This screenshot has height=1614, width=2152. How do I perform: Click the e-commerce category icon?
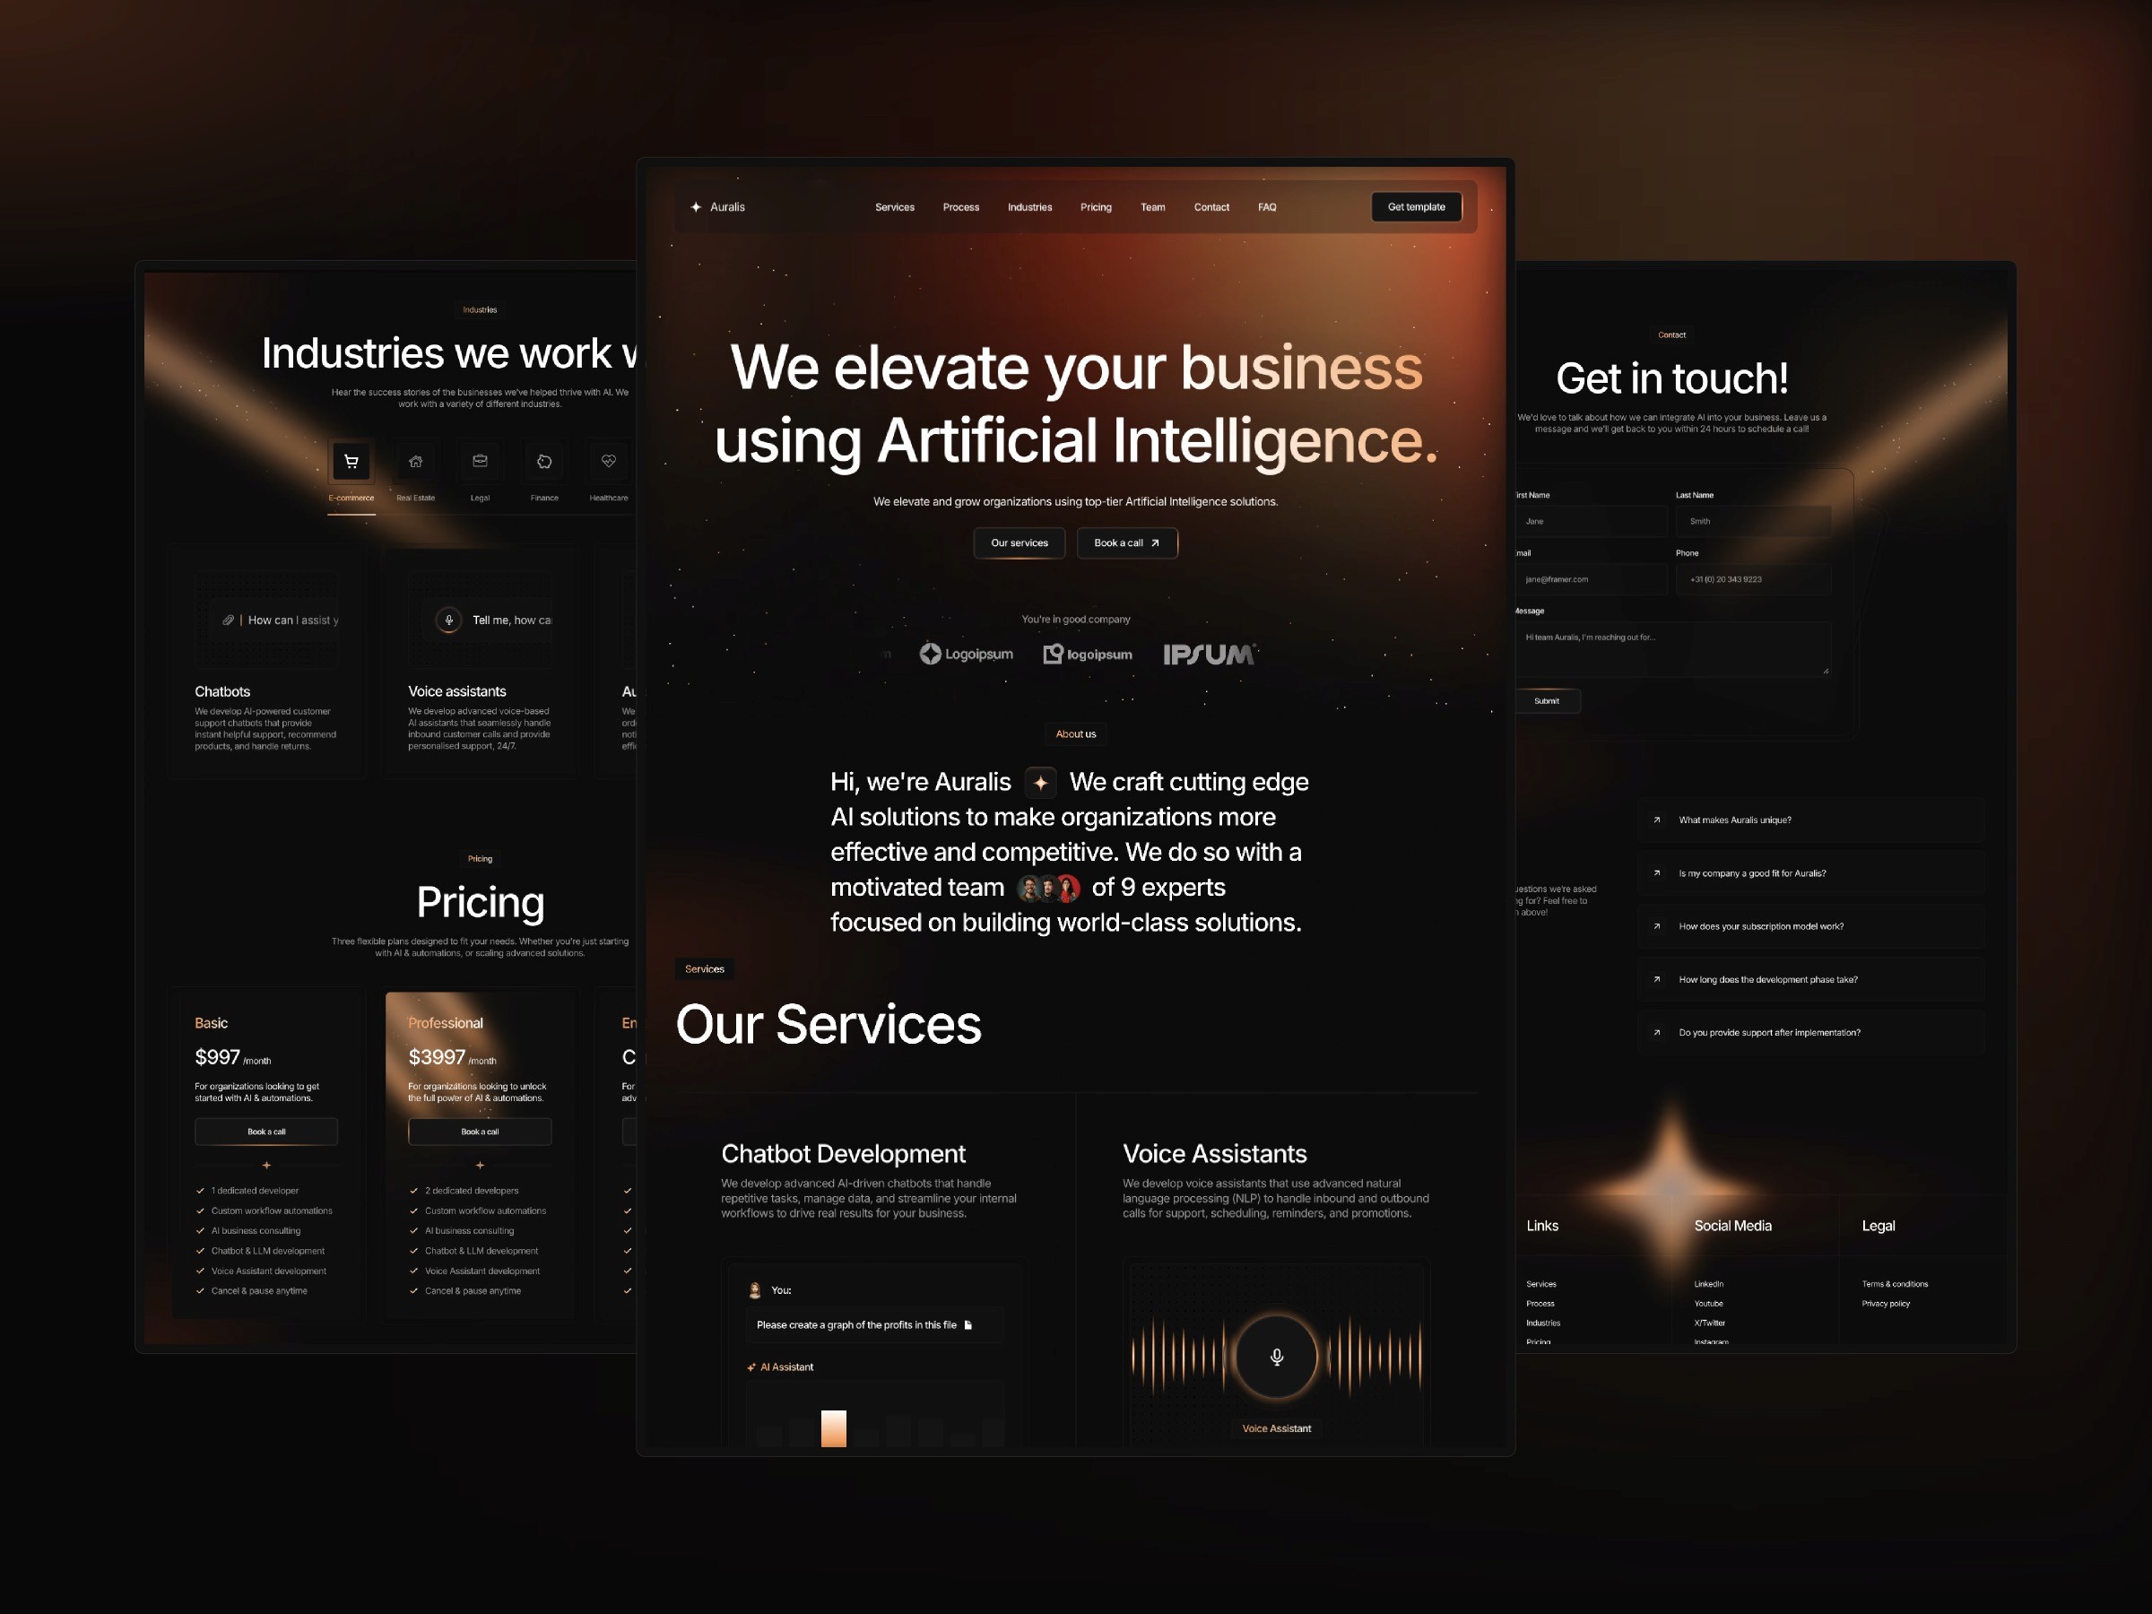click(x=349, y=459)
